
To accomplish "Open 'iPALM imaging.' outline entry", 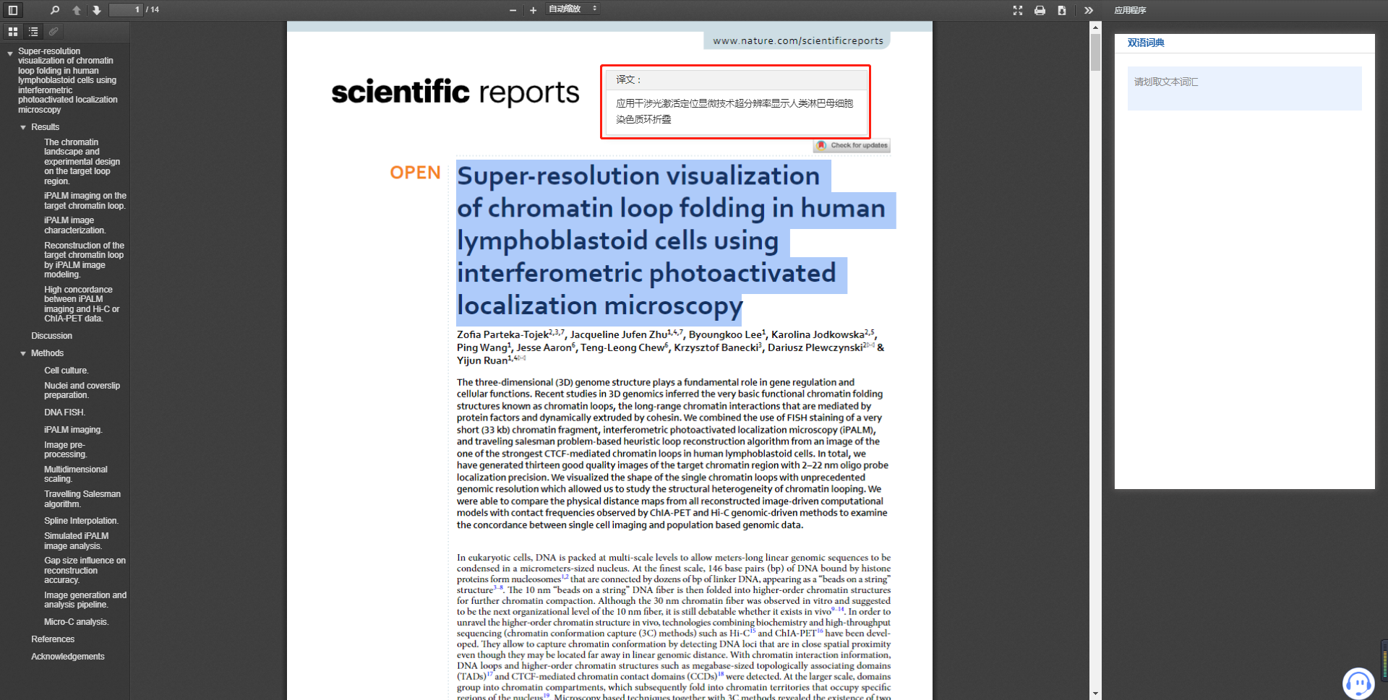I will pyautogui.click(x=74, y=430).
